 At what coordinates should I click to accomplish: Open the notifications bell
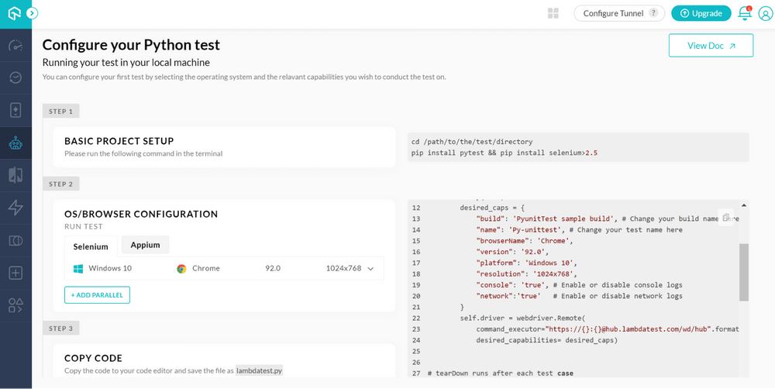[744, 13]
